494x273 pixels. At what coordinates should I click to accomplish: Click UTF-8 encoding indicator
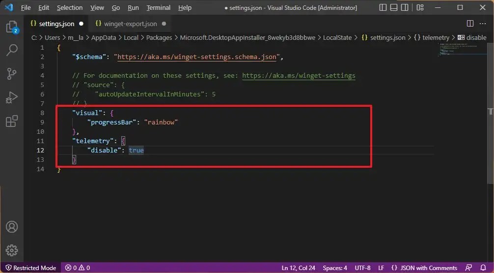pyautogui.click(x=362, y=268)
